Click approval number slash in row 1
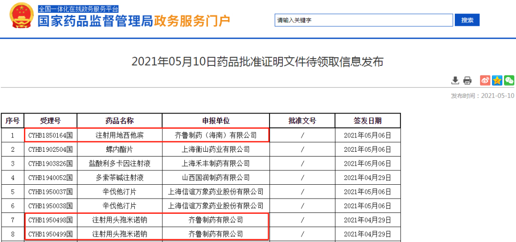The width and height of the screenshot is (516, 242). pyautogui.click(x=302, y=135)
